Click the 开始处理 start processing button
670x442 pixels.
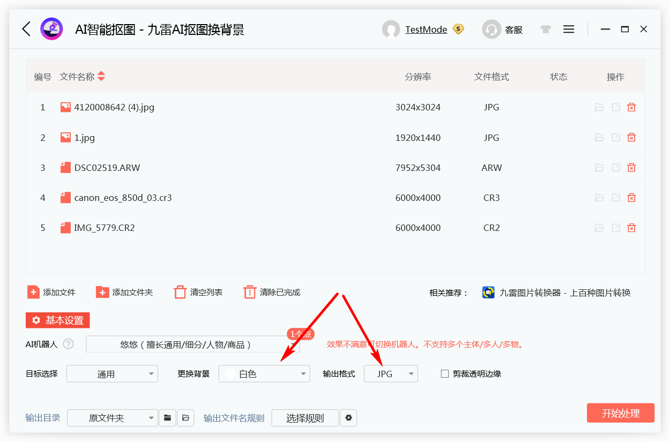(620, 413)
